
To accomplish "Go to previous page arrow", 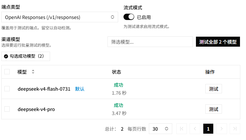I will click(x=195, y=129).
